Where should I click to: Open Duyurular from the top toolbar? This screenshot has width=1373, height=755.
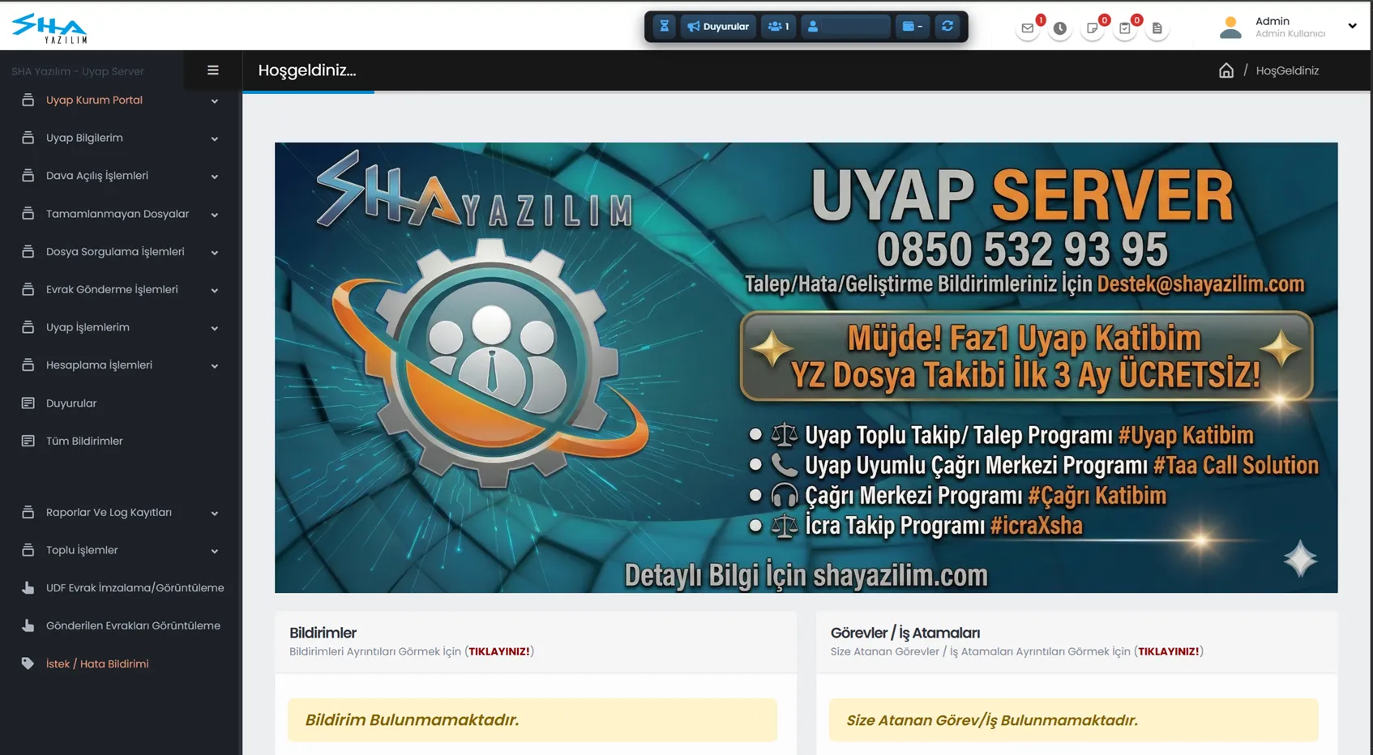(718, 26)
